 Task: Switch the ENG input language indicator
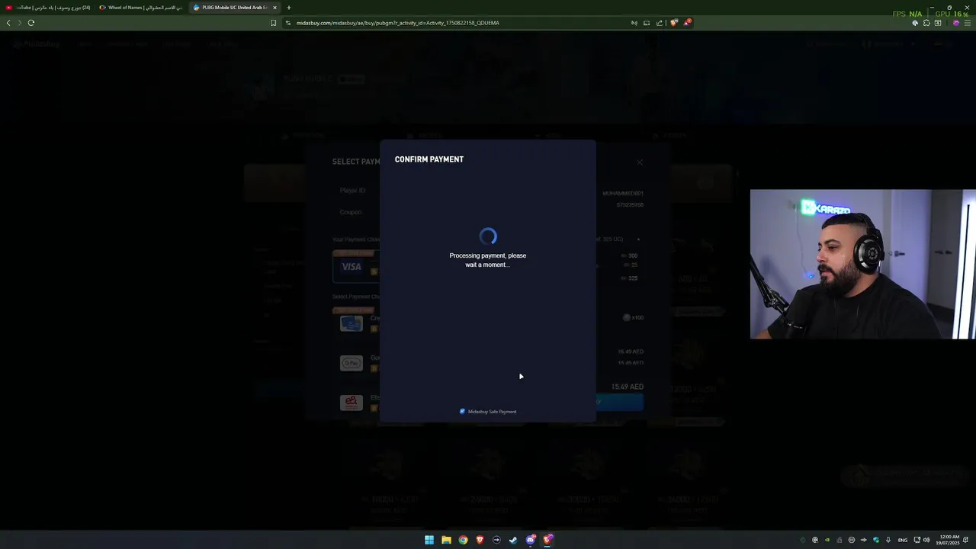pyautogui.click(x=903, y=540)
